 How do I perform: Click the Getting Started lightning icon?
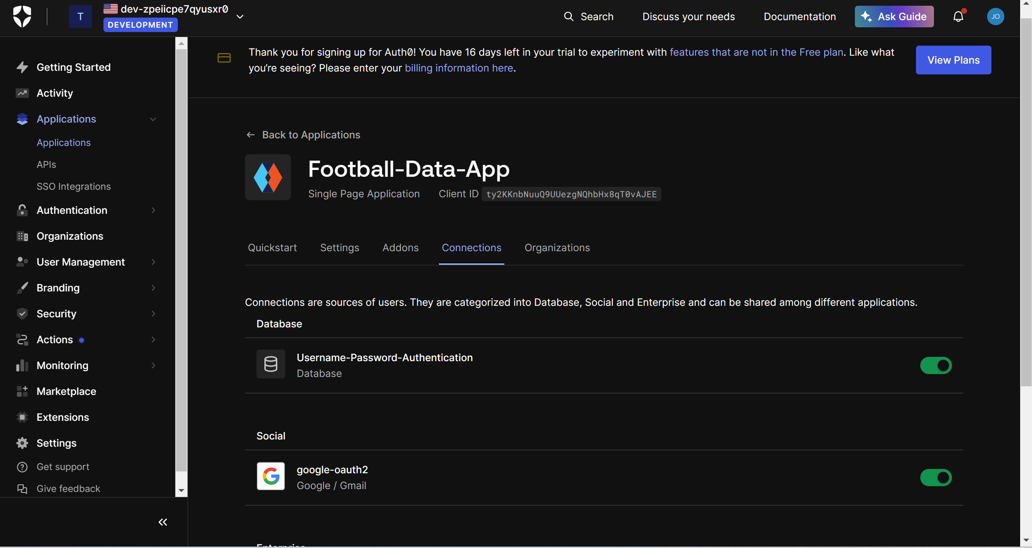pos(22,67)
